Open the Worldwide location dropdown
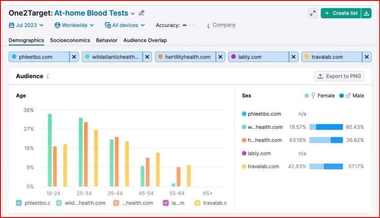The image size is (380, 218). click(x=74, y=25)
